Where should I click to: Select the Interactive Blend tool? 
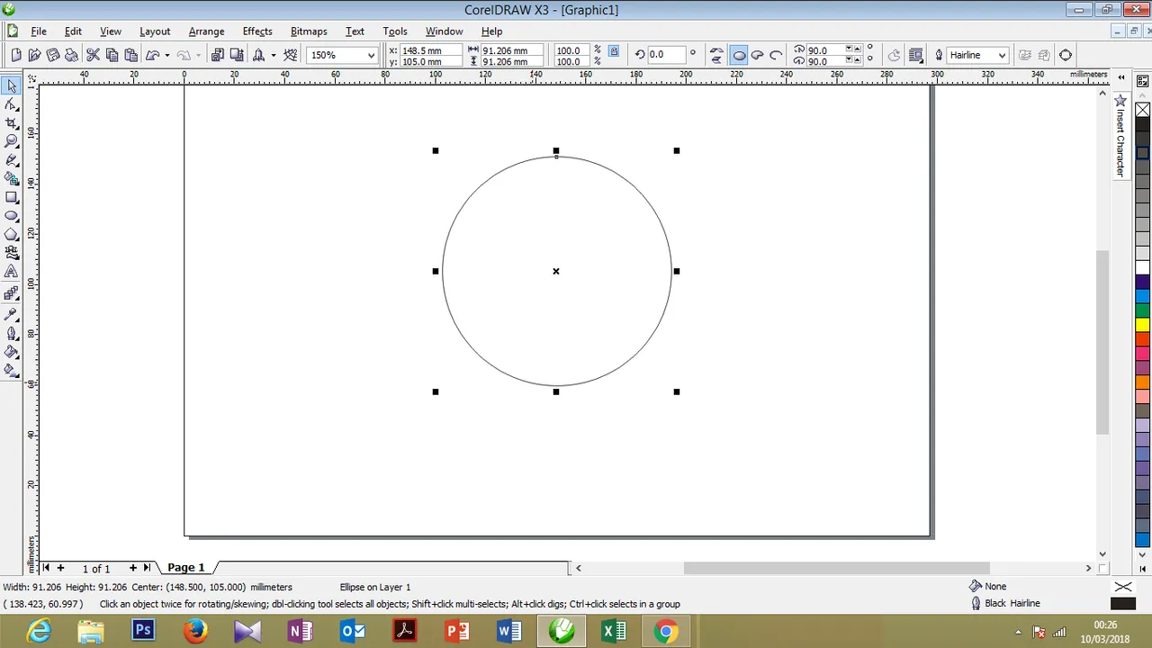coord(12,293)
